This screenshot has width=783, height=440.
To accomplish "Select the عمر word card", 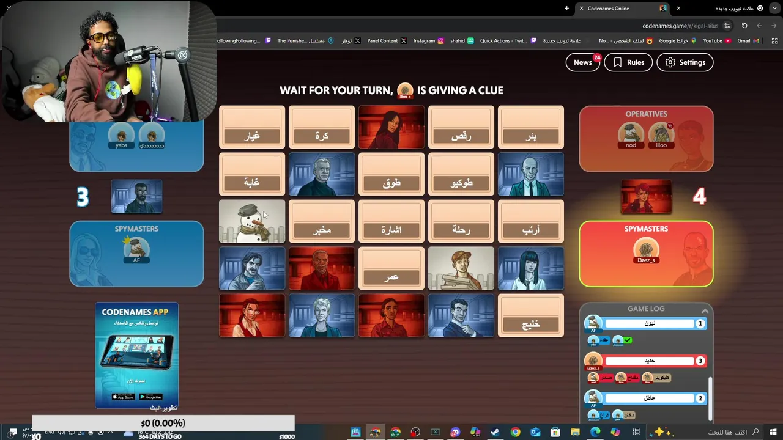I will click(x=391, y=268).
